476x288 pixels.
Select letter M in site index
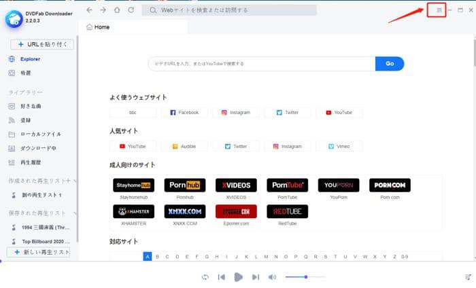click(266, 257)
